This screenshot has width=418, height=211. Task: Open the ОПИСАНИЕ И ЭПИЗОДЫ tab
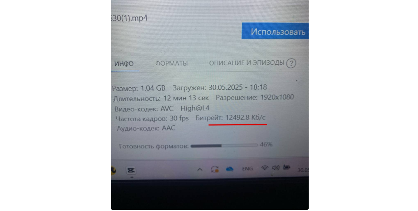(247, 63)
